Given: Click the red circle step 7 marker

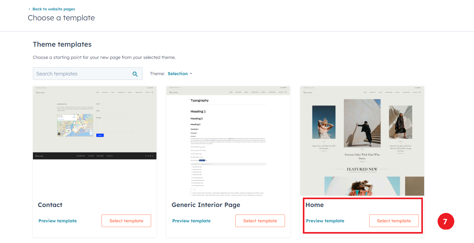Looking at the screenshot, I should [445, 221].
